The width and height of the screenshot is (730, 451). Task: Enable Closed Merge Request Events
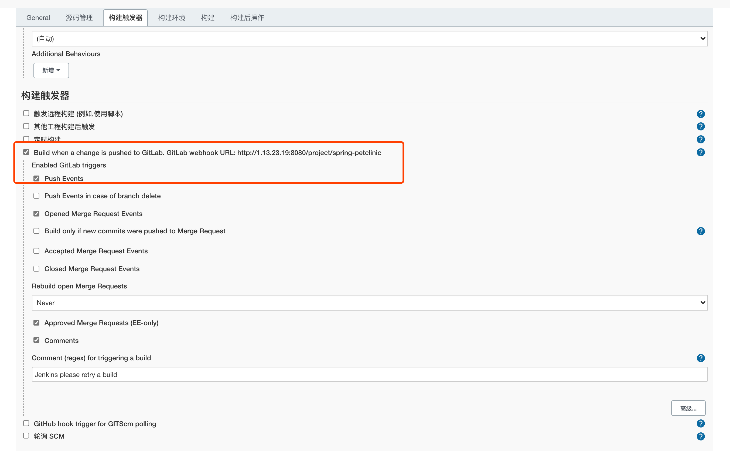(36, 269)
